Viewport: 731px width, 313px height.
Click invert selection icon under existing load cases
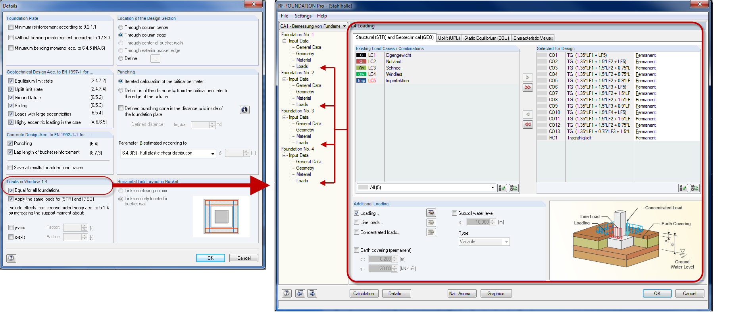(x=514, y=188)
